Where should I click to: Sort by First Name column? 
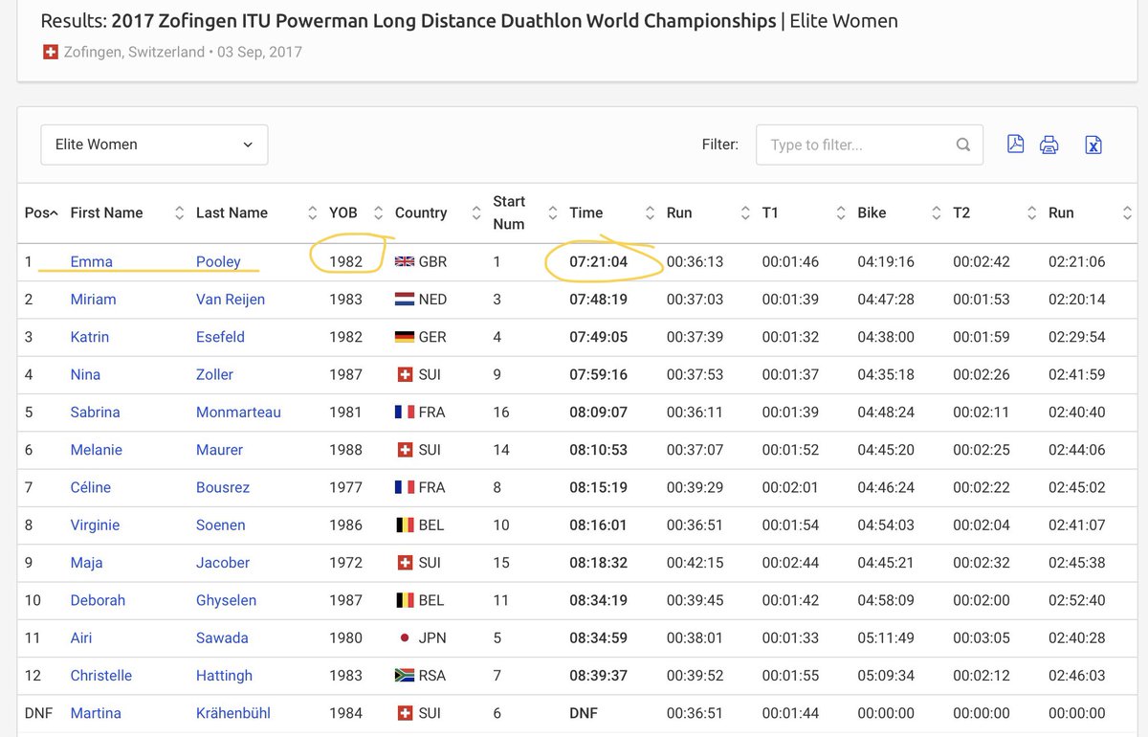pyautogui.click(x=125, y=212)
